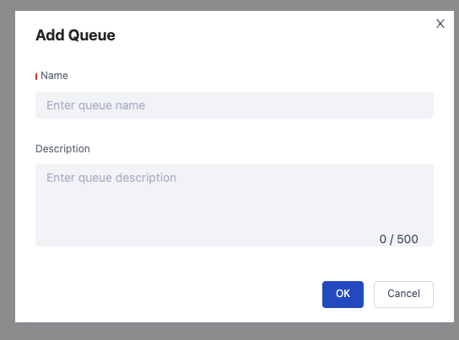Dismiss the dialog using the white Cancel button

click(403, 295)
